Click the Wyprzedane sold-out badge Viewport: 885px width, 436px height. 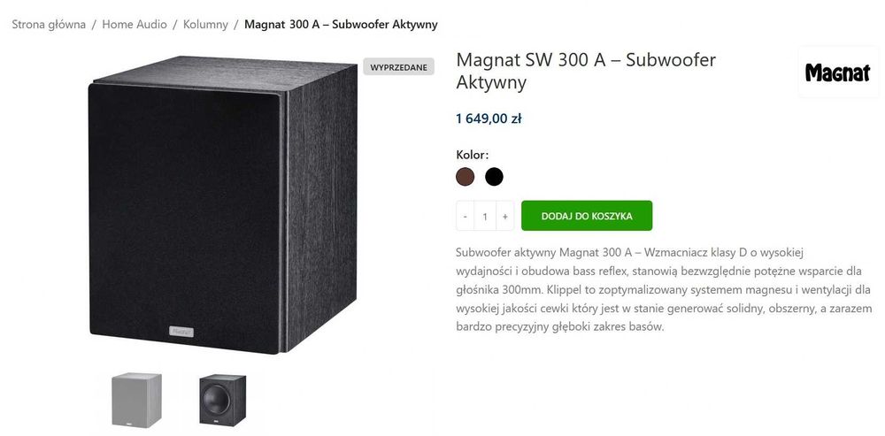(x=398, y=67)
